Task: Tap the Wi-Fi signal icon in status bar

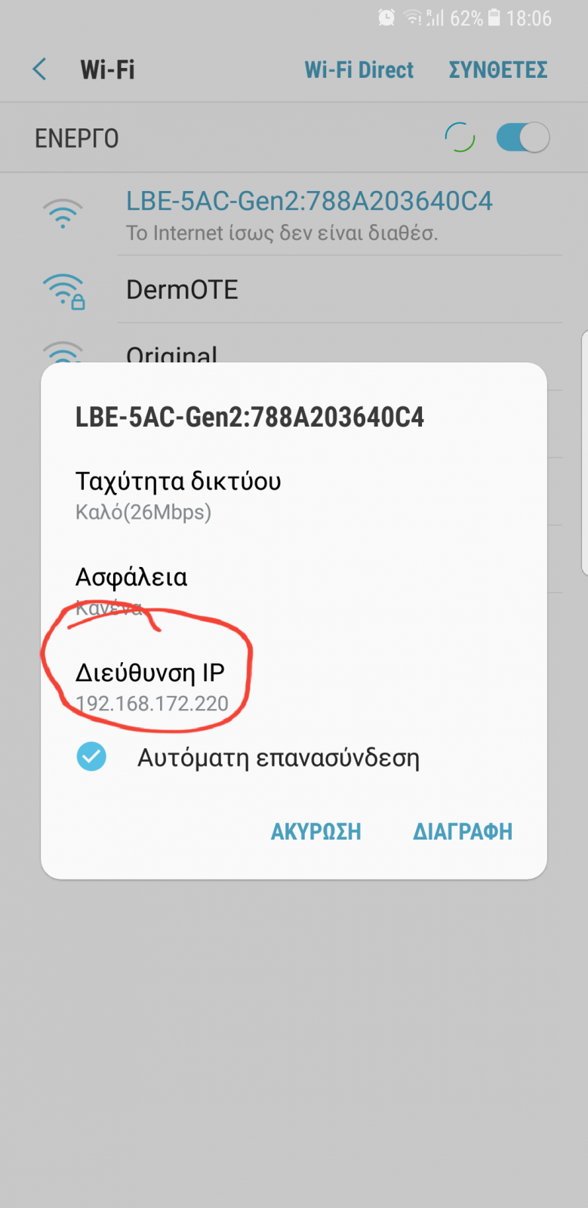Action: pyautogui.click(x=413, y=17)
